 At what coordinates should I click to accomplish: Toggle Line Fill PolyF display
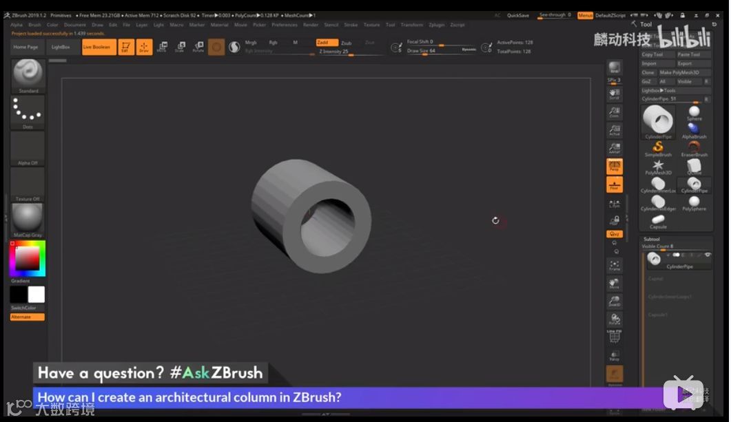(x=615, y=337)
